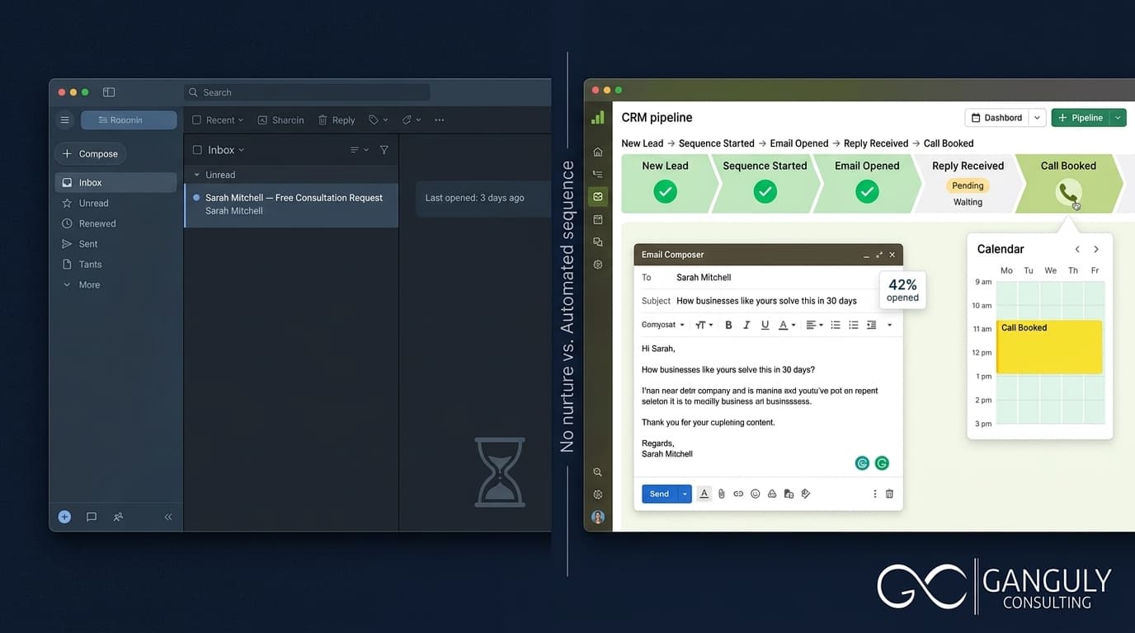The width and height of the screenshot is (1135, 633).
Task: Select the Sent folder in mail sidebar
Action: [x=88, y=244]
